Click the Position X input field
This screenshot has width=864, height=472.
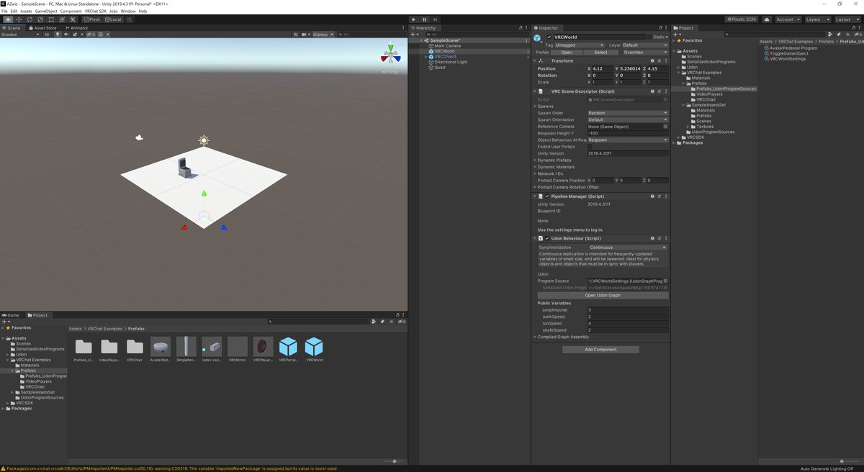click(x=602, y=68)
